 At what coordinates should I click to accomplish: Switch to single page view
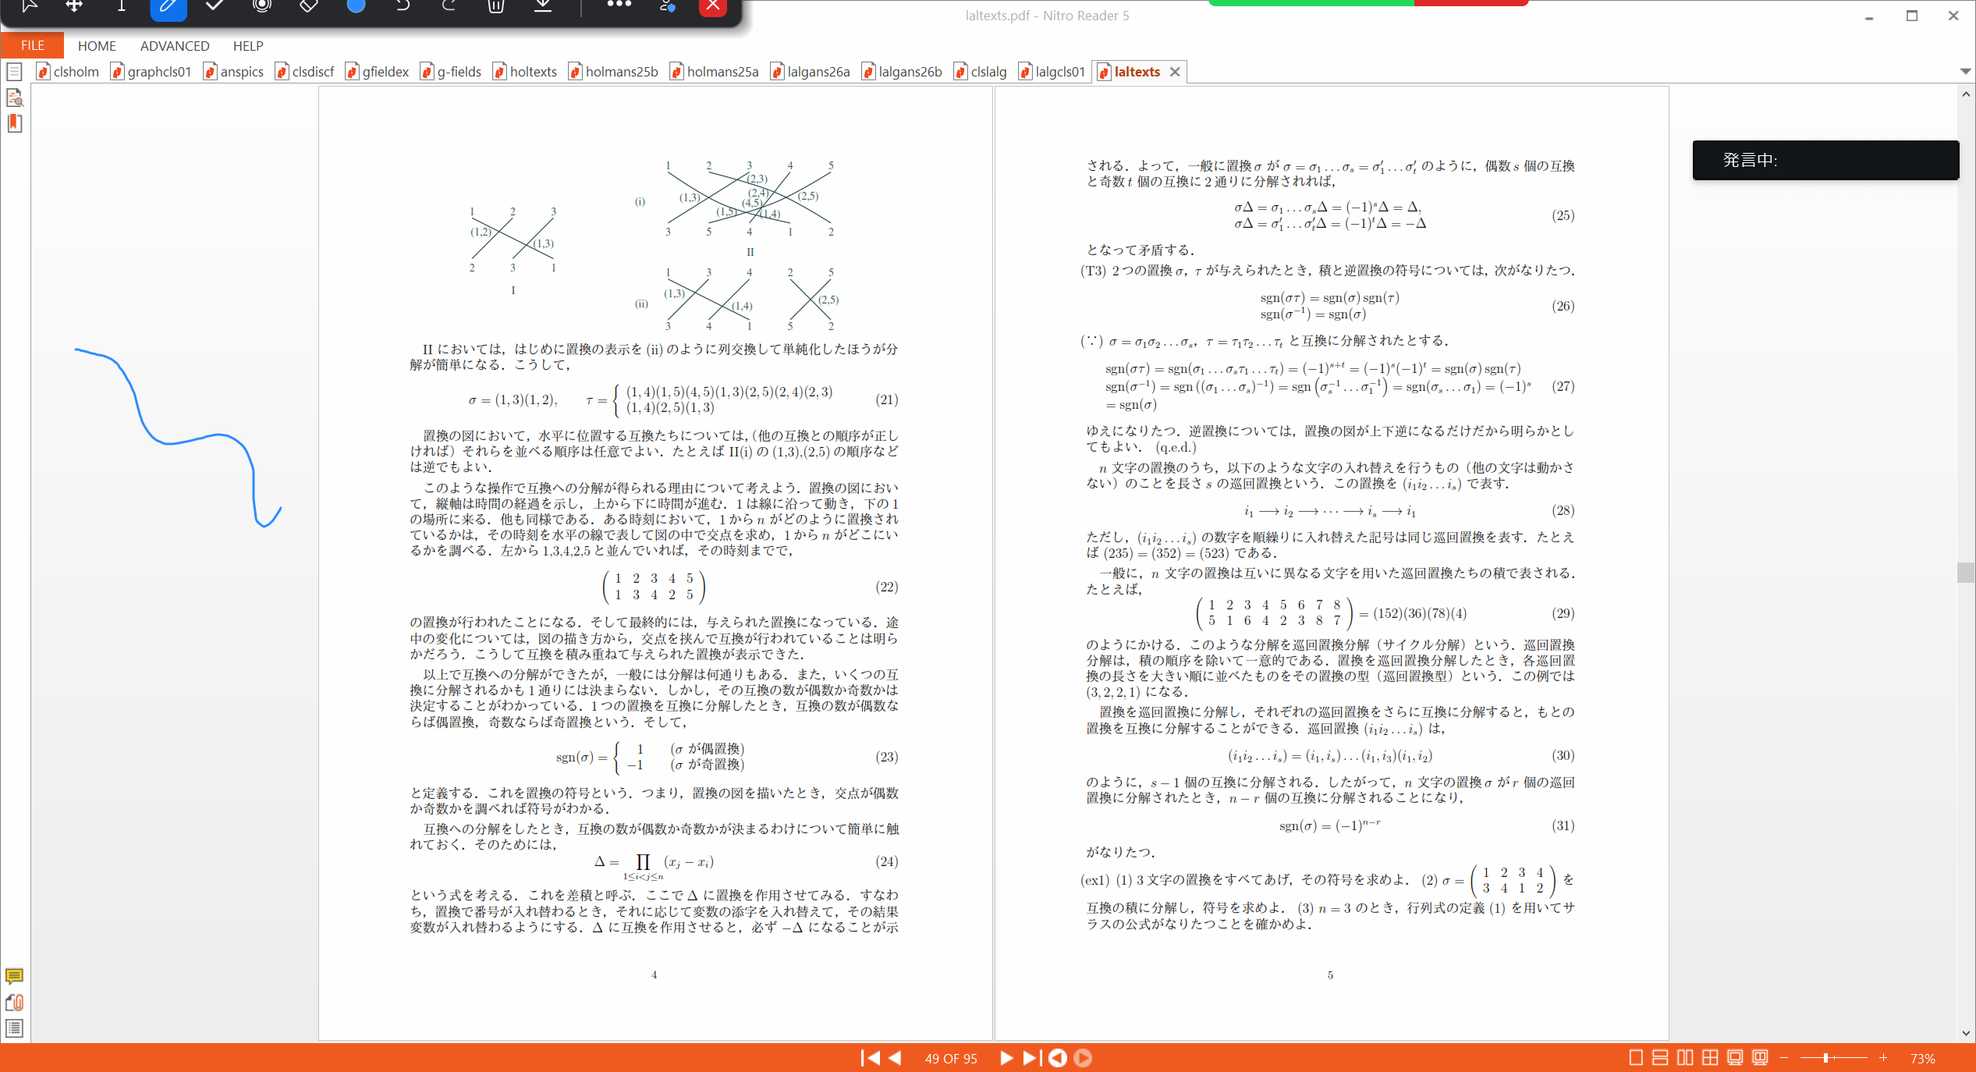[x=1636, y=1058]
